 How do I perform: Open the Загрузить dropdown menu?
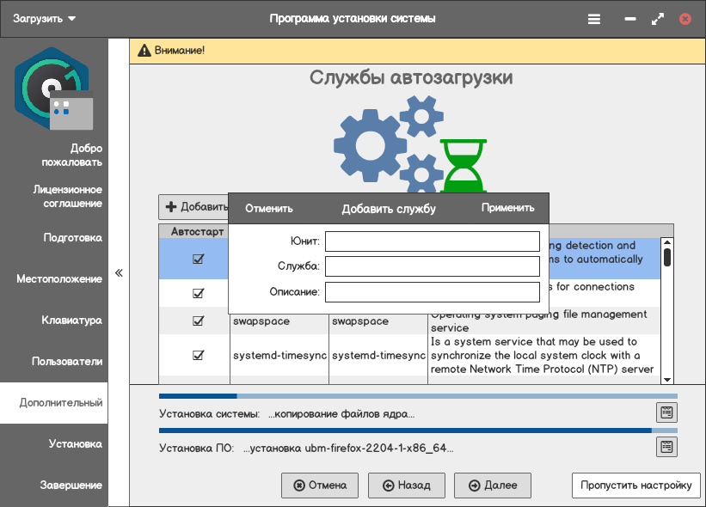pyautogui.click(x=45, y=19)
